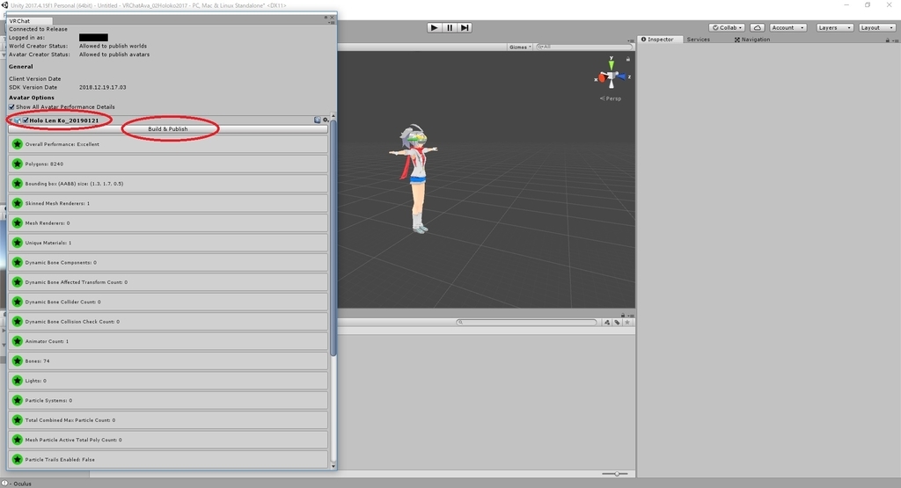Click star icon for Dynamic Bone Collision Check Count
Viewport: 901px width, 488px height.
click(18, 322)
